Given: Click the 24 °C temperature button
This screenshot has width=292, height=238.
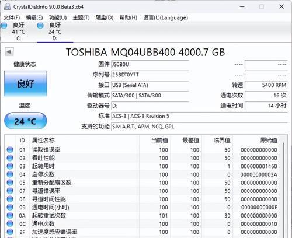Looking at the screenshot, I should [x=26, y=121].
